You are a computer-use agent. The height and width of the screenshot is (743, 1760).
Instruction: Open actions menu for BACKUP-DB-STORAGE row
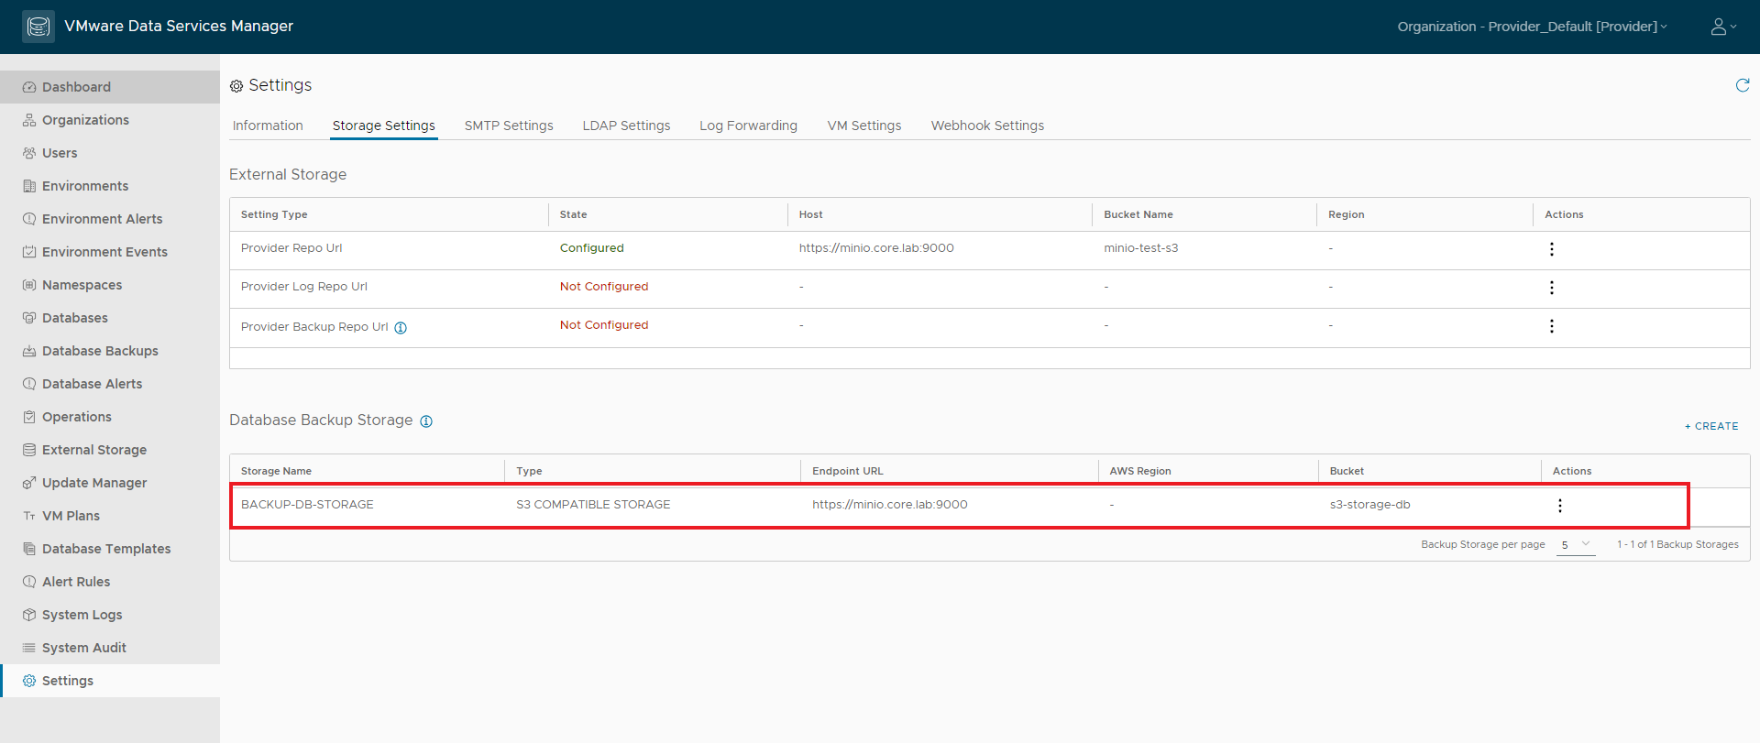[1559, 506]
